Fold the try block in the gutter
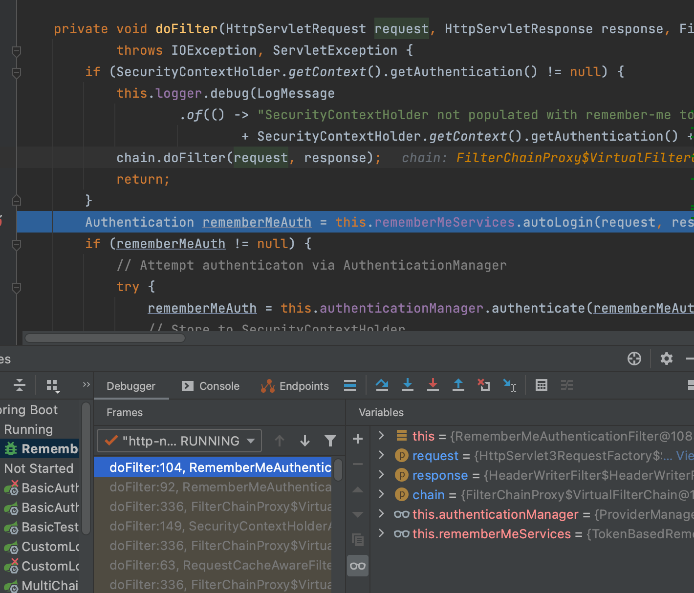Image resolution: width=694 pixels, height=593 pixels. click(16, 288)
